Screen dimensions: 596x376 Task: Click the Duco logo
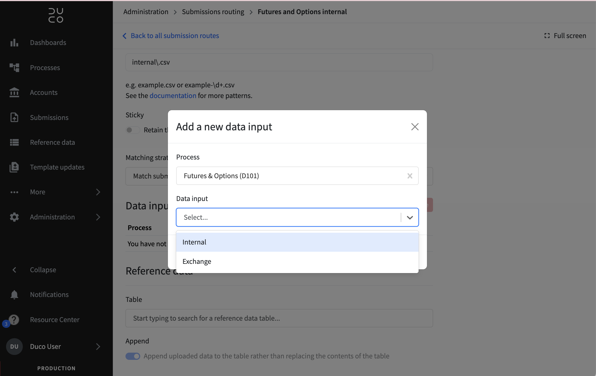pyautogui.click(x=56, y=15)
